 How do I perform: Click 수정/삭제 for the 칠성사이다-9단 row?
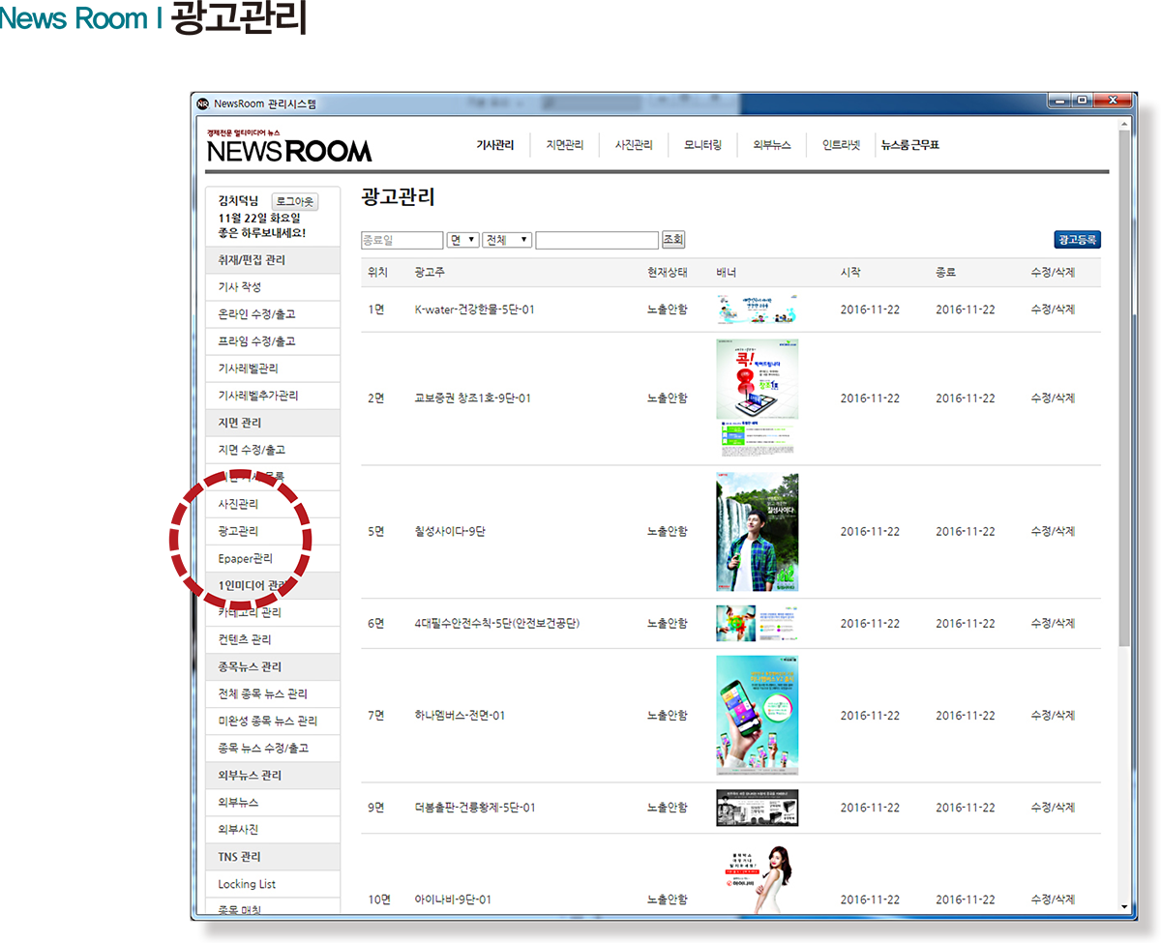[x=1053, y=532]
